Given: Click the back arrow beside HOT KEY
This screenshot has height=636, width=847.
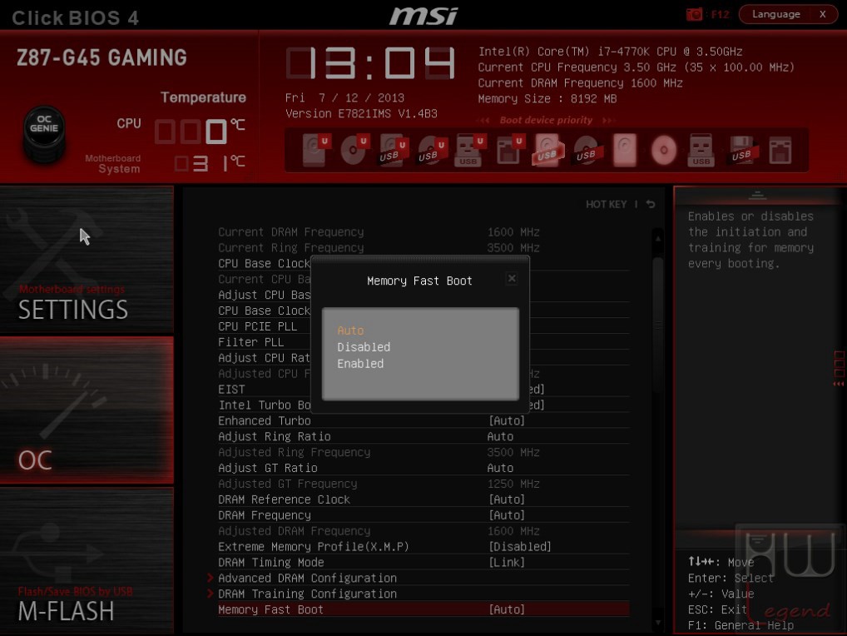Looking at the screenshot, I should tap(651, 204).
